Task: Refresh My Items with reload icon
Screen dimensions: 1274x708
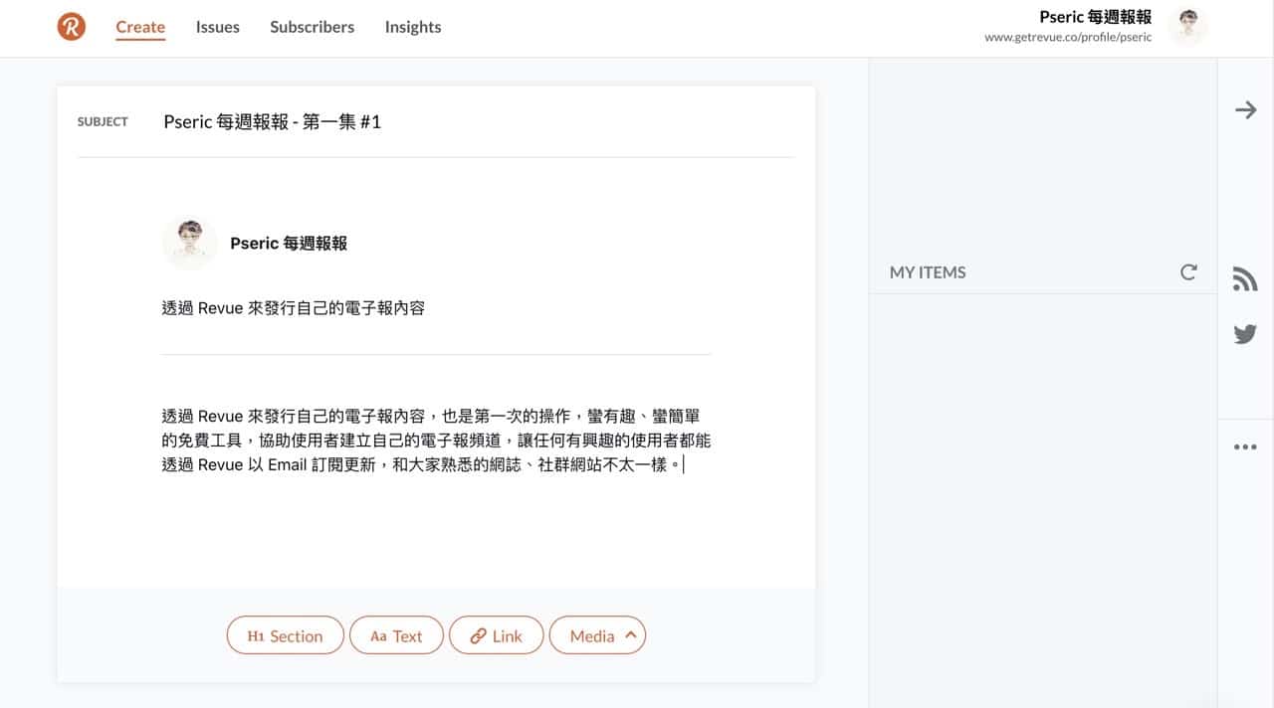Action: point(1188,271)
